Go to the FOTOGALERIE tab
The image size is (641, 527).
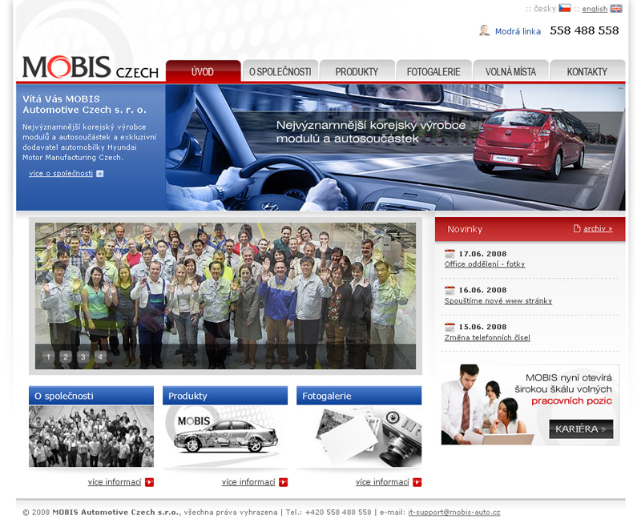point(433,71)
